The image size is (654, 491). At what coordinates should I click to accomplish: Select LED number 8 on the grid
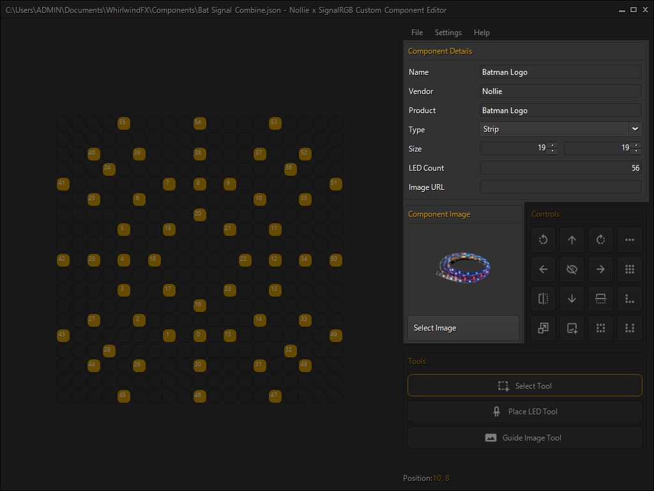[x=200, y=183]
